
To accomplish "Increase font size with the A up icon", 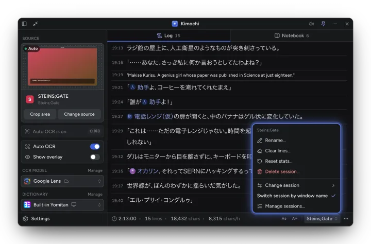I will pyautogui.click(x=294, y=219).
